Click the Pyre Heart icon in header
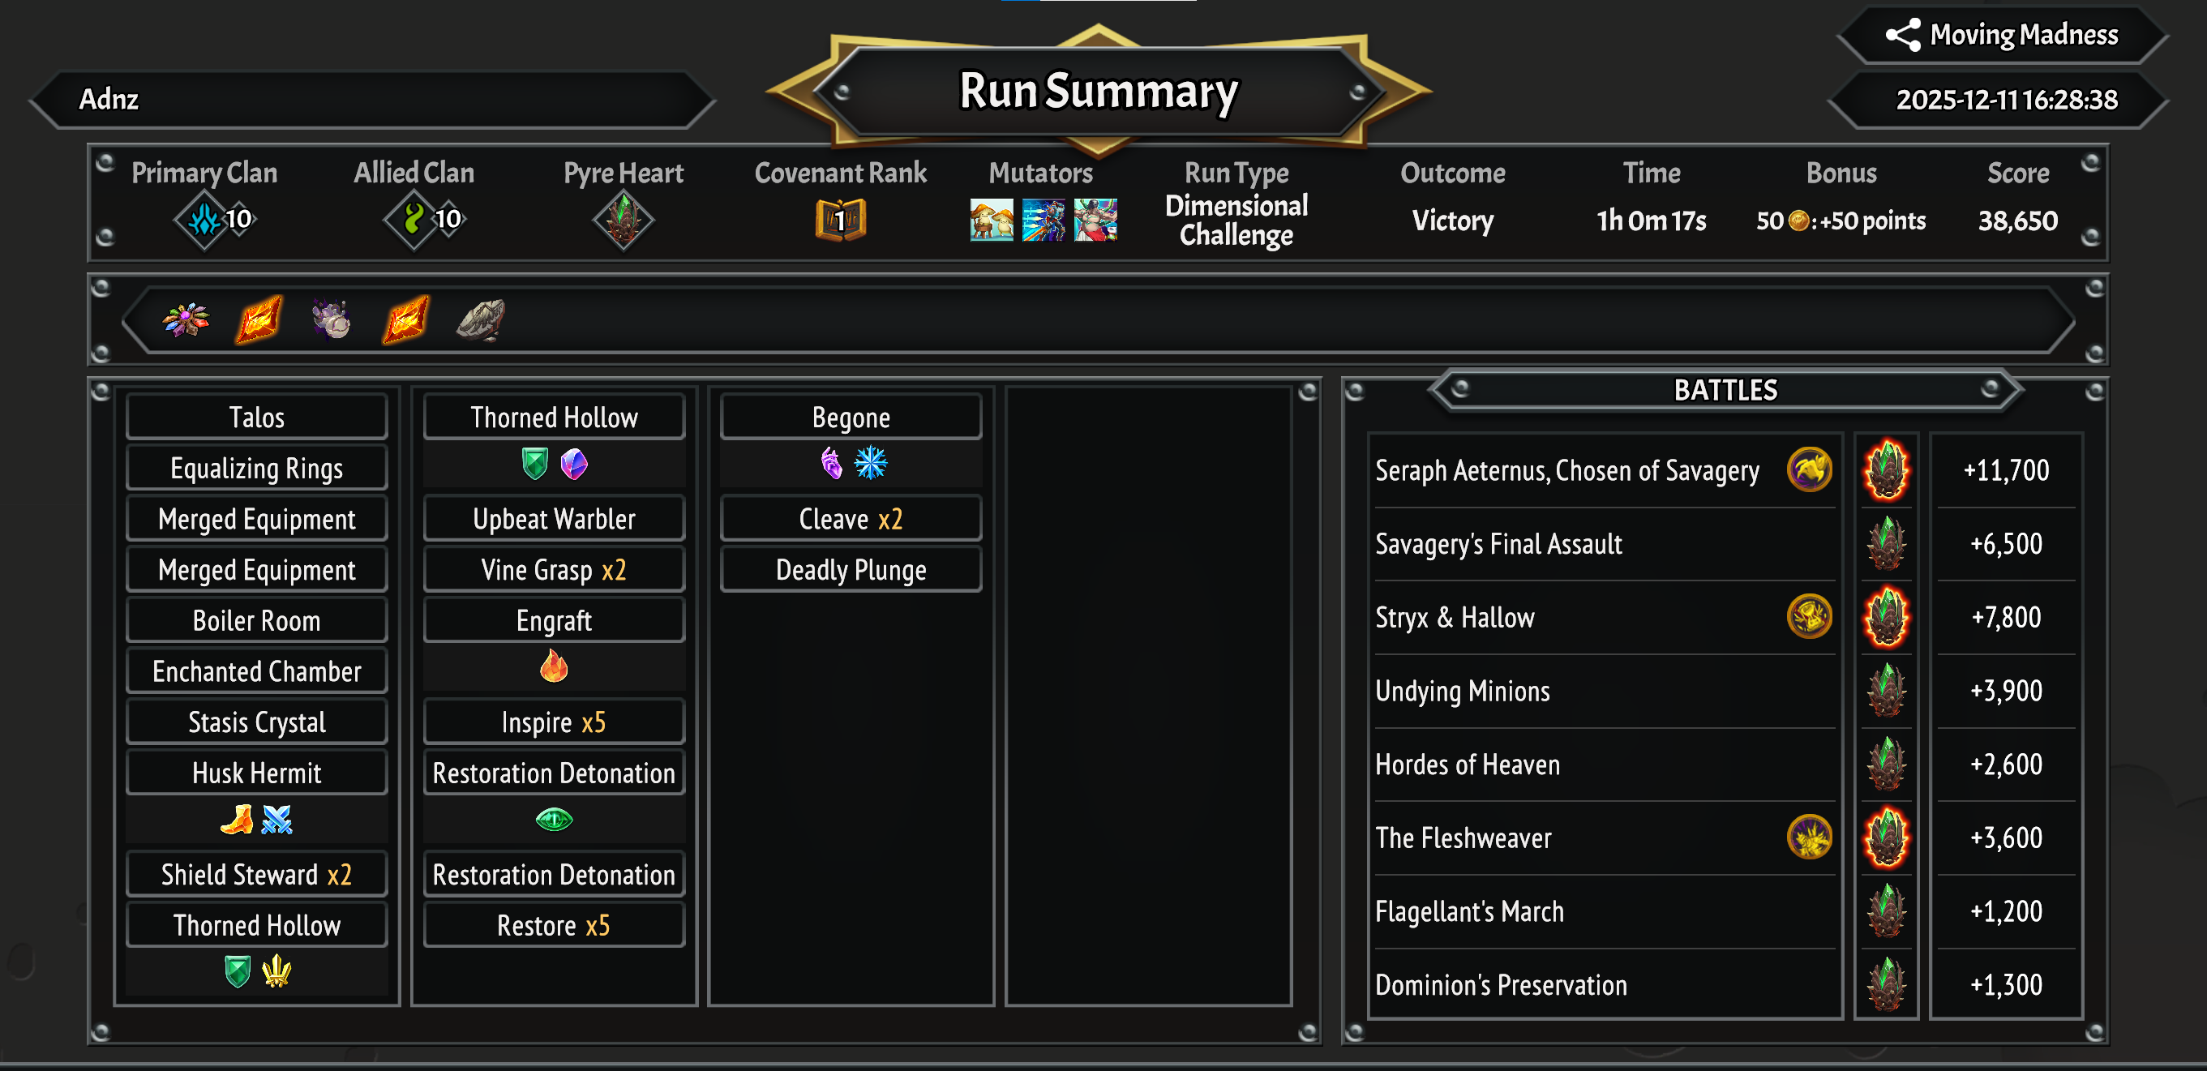 click(624, 220)
